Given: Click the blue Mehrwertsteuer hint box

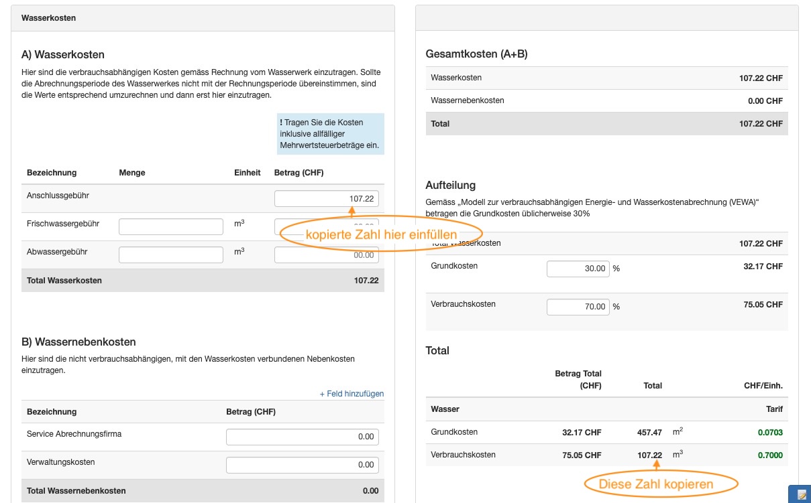Looking at the screenshot, I should click(331, 134).
